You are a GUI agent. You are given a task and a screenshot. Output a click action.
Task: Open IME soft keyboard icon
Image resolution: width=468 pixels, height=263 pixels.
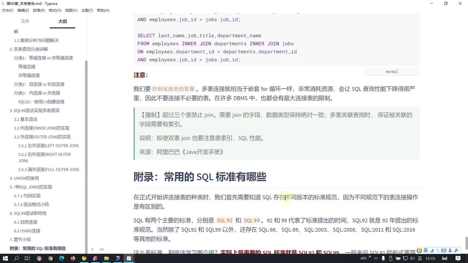tap(444, 250)
